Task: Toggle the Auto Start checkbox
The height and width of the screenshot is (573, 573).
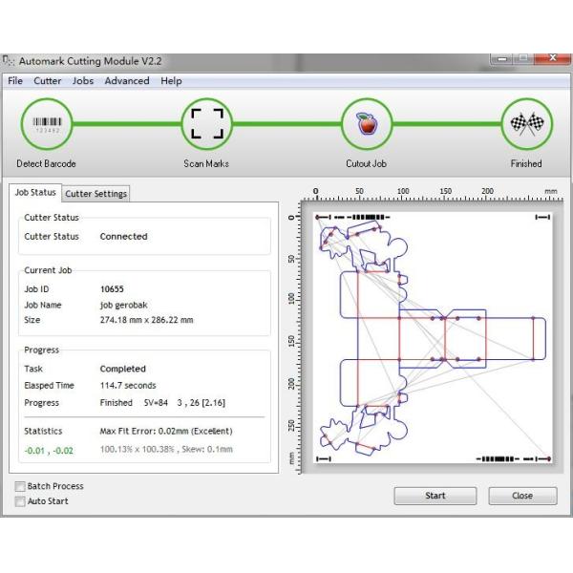Action: pos(20,501)
